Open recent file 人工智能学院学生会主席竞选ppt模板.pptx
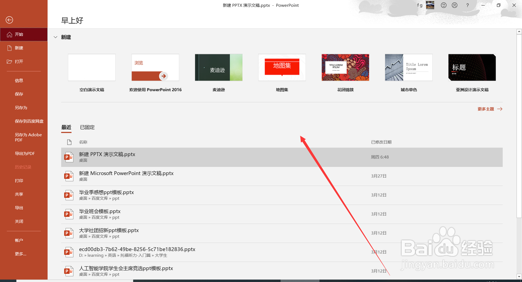This screenshot has height=282, width=522. 282,271
